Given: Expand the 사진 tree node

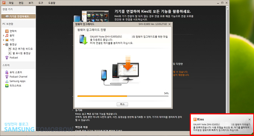Looking at the screenshot, I should pyautogui.click(x=3, y=40).
